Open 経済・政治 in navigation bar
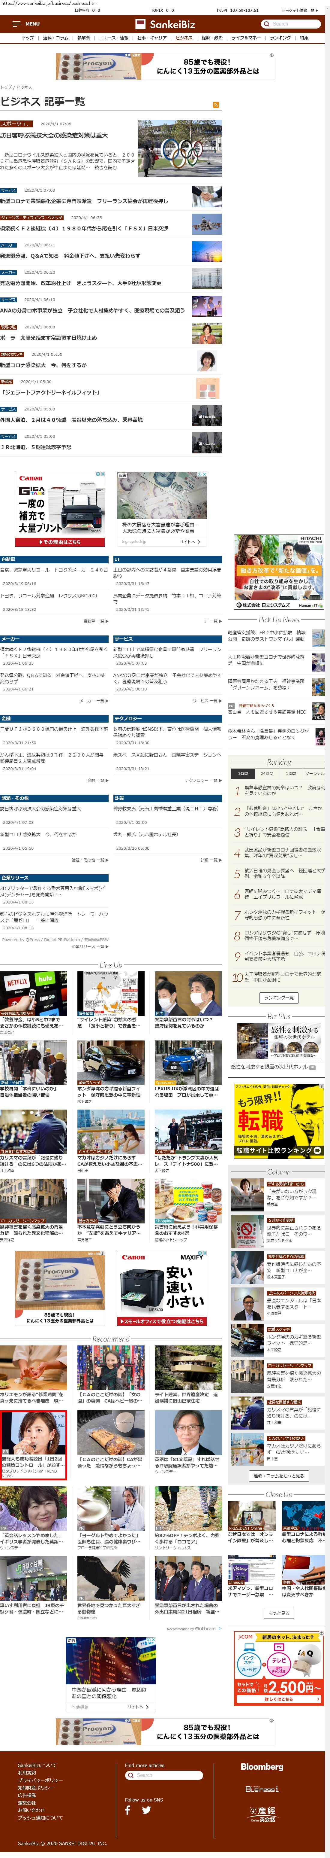 (x=212, y=38)
